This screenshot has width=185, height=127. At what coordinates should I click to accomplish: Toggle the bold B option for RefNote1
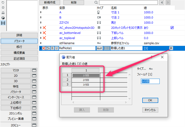pos(52,48)
